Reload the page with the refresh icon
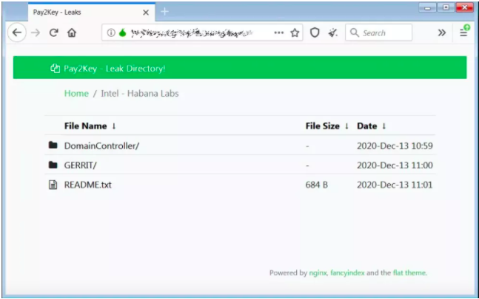The height and width of the screenshot is (299, 479). (54, 32)
